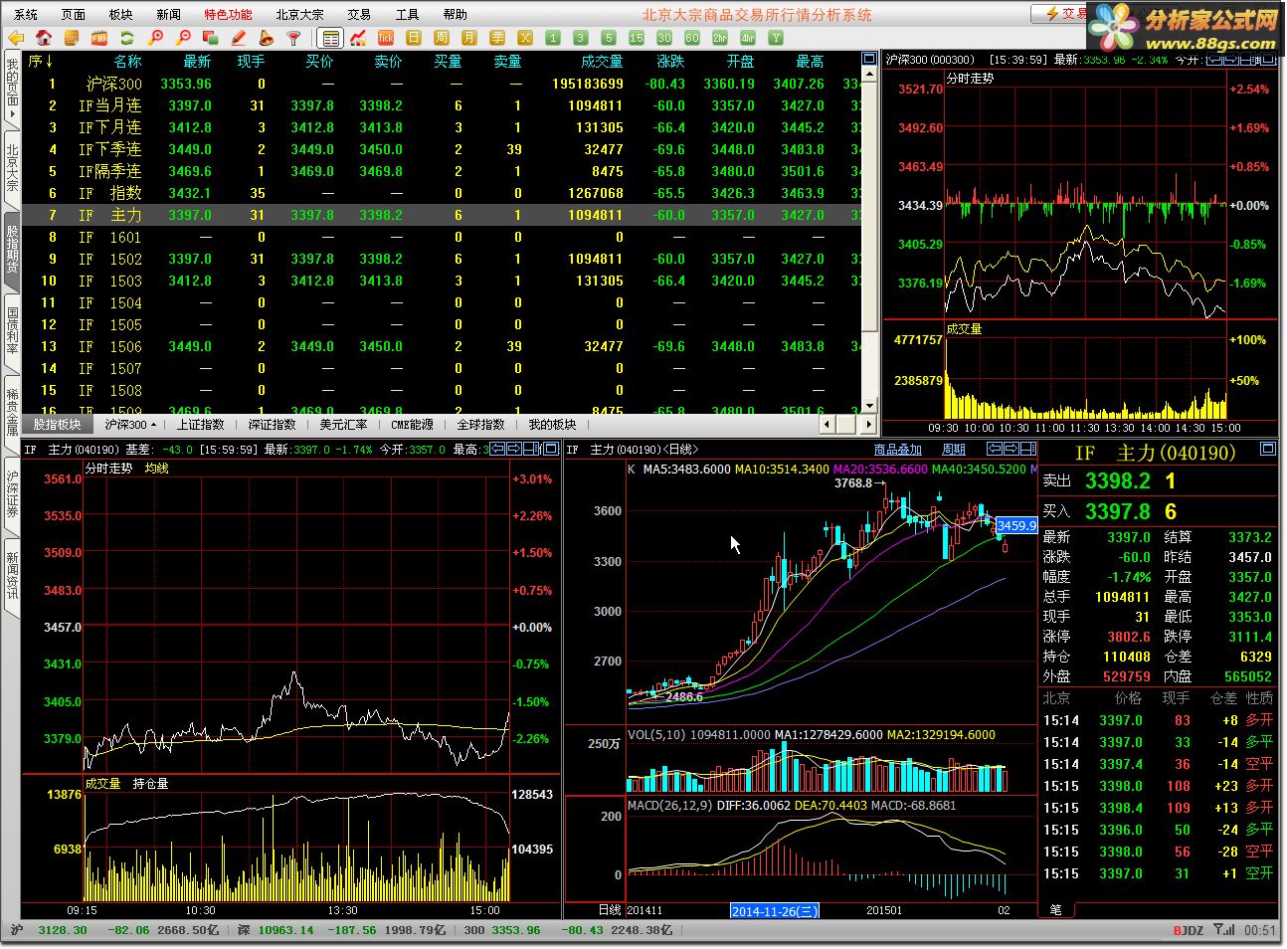
Task: Click the yellow back arrow icon
Action: pos(16,38)
